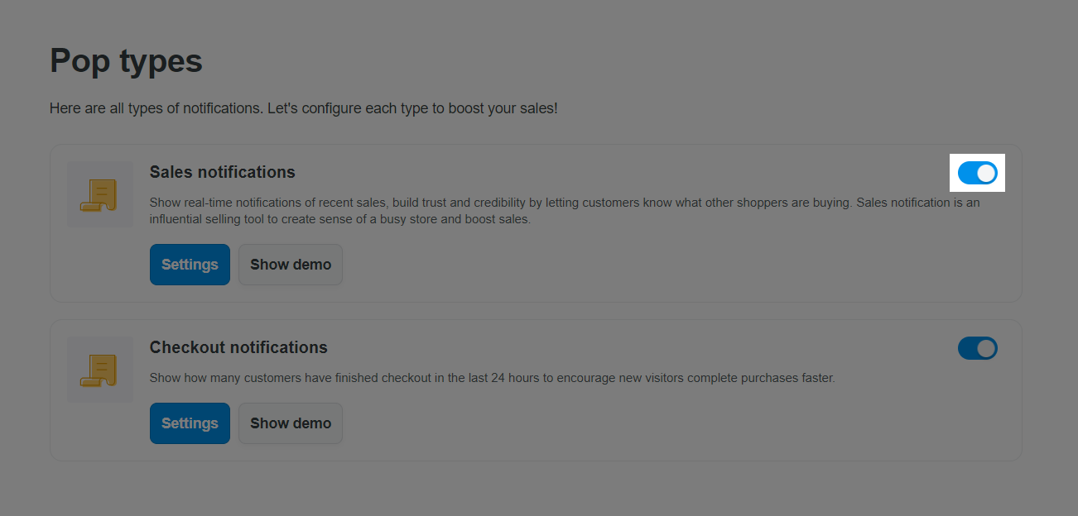Click the Checkout notifications heading
This screenshot has width=1078, height=516.
[x=238, y=347]
